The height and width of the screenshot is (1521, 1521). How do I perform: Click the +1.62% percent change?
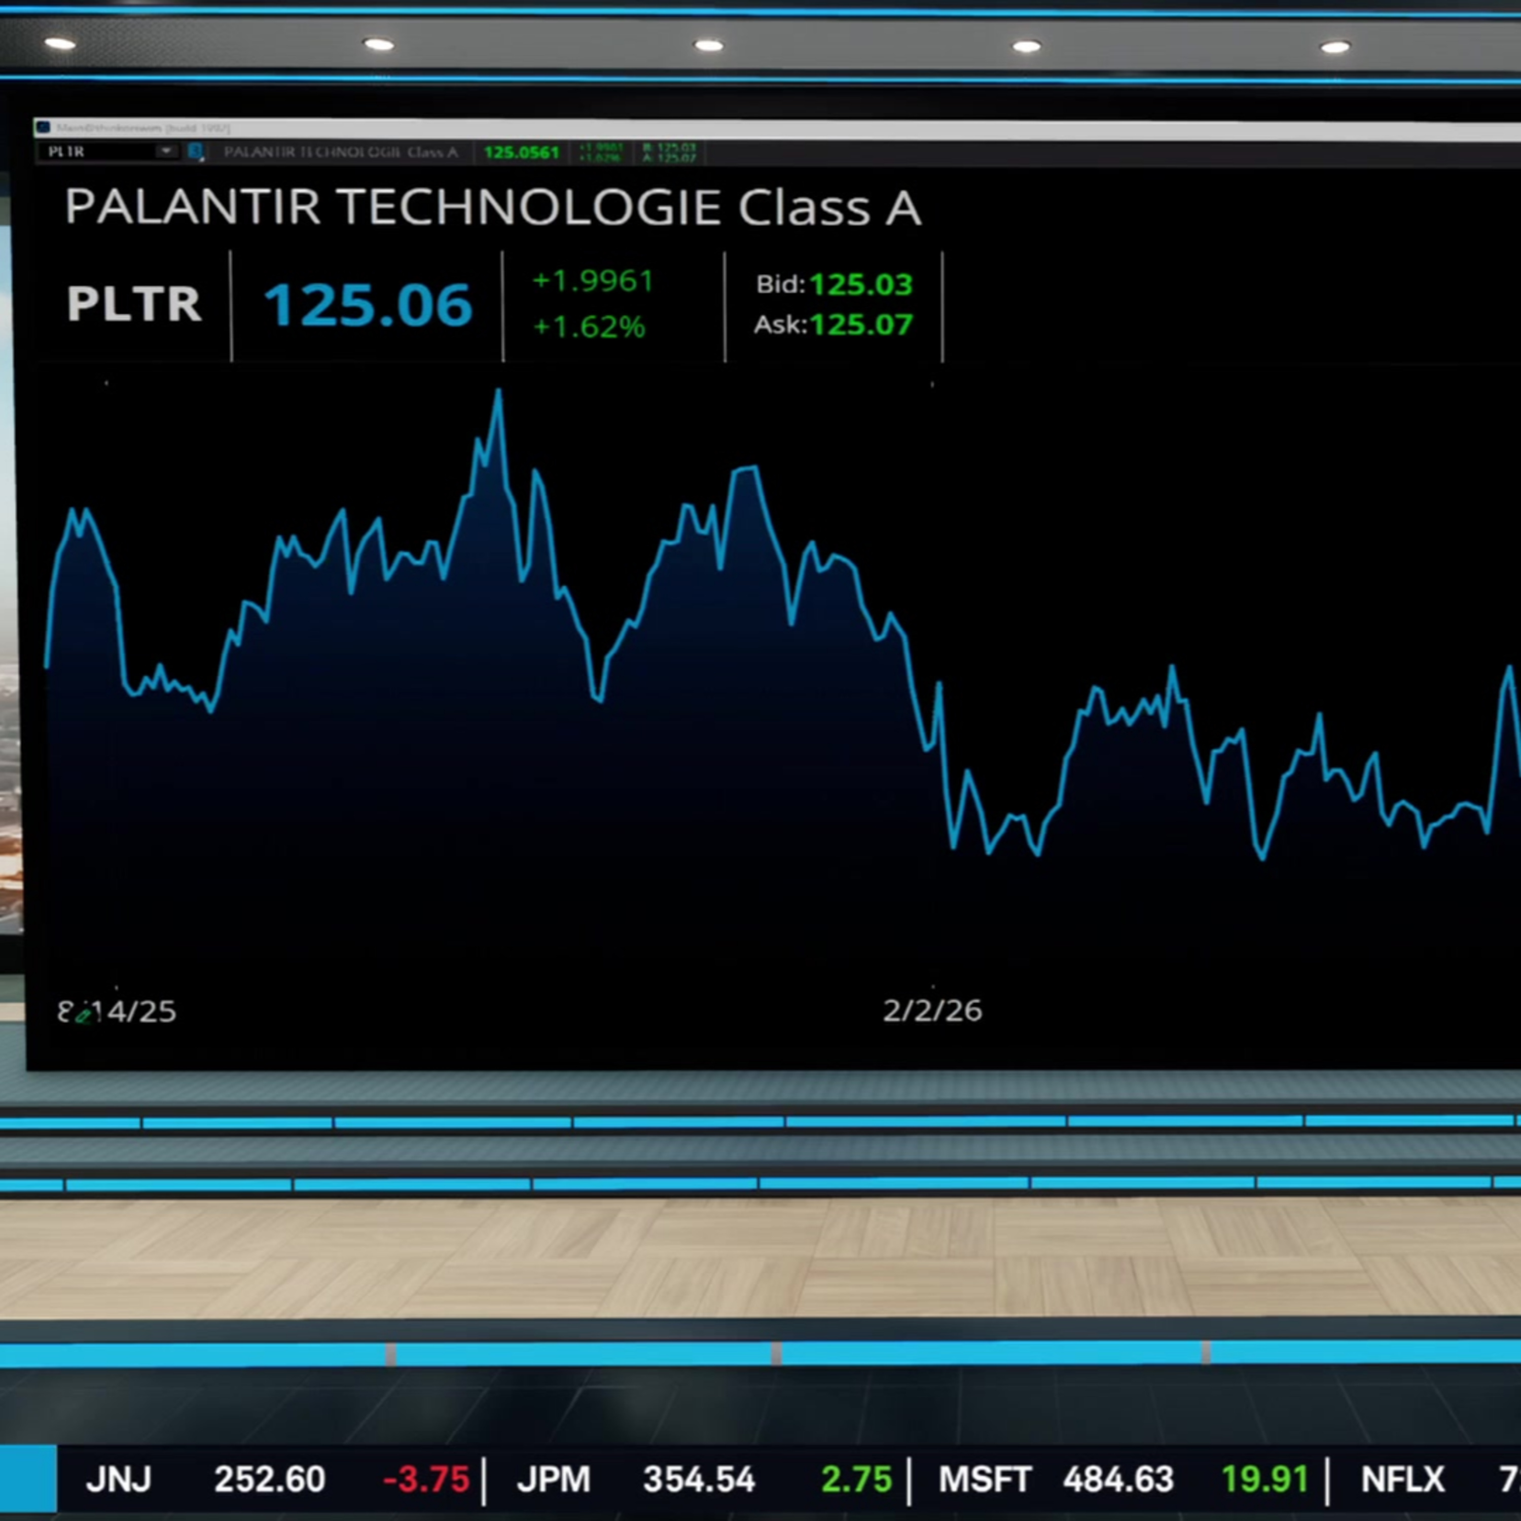point(590,327)
